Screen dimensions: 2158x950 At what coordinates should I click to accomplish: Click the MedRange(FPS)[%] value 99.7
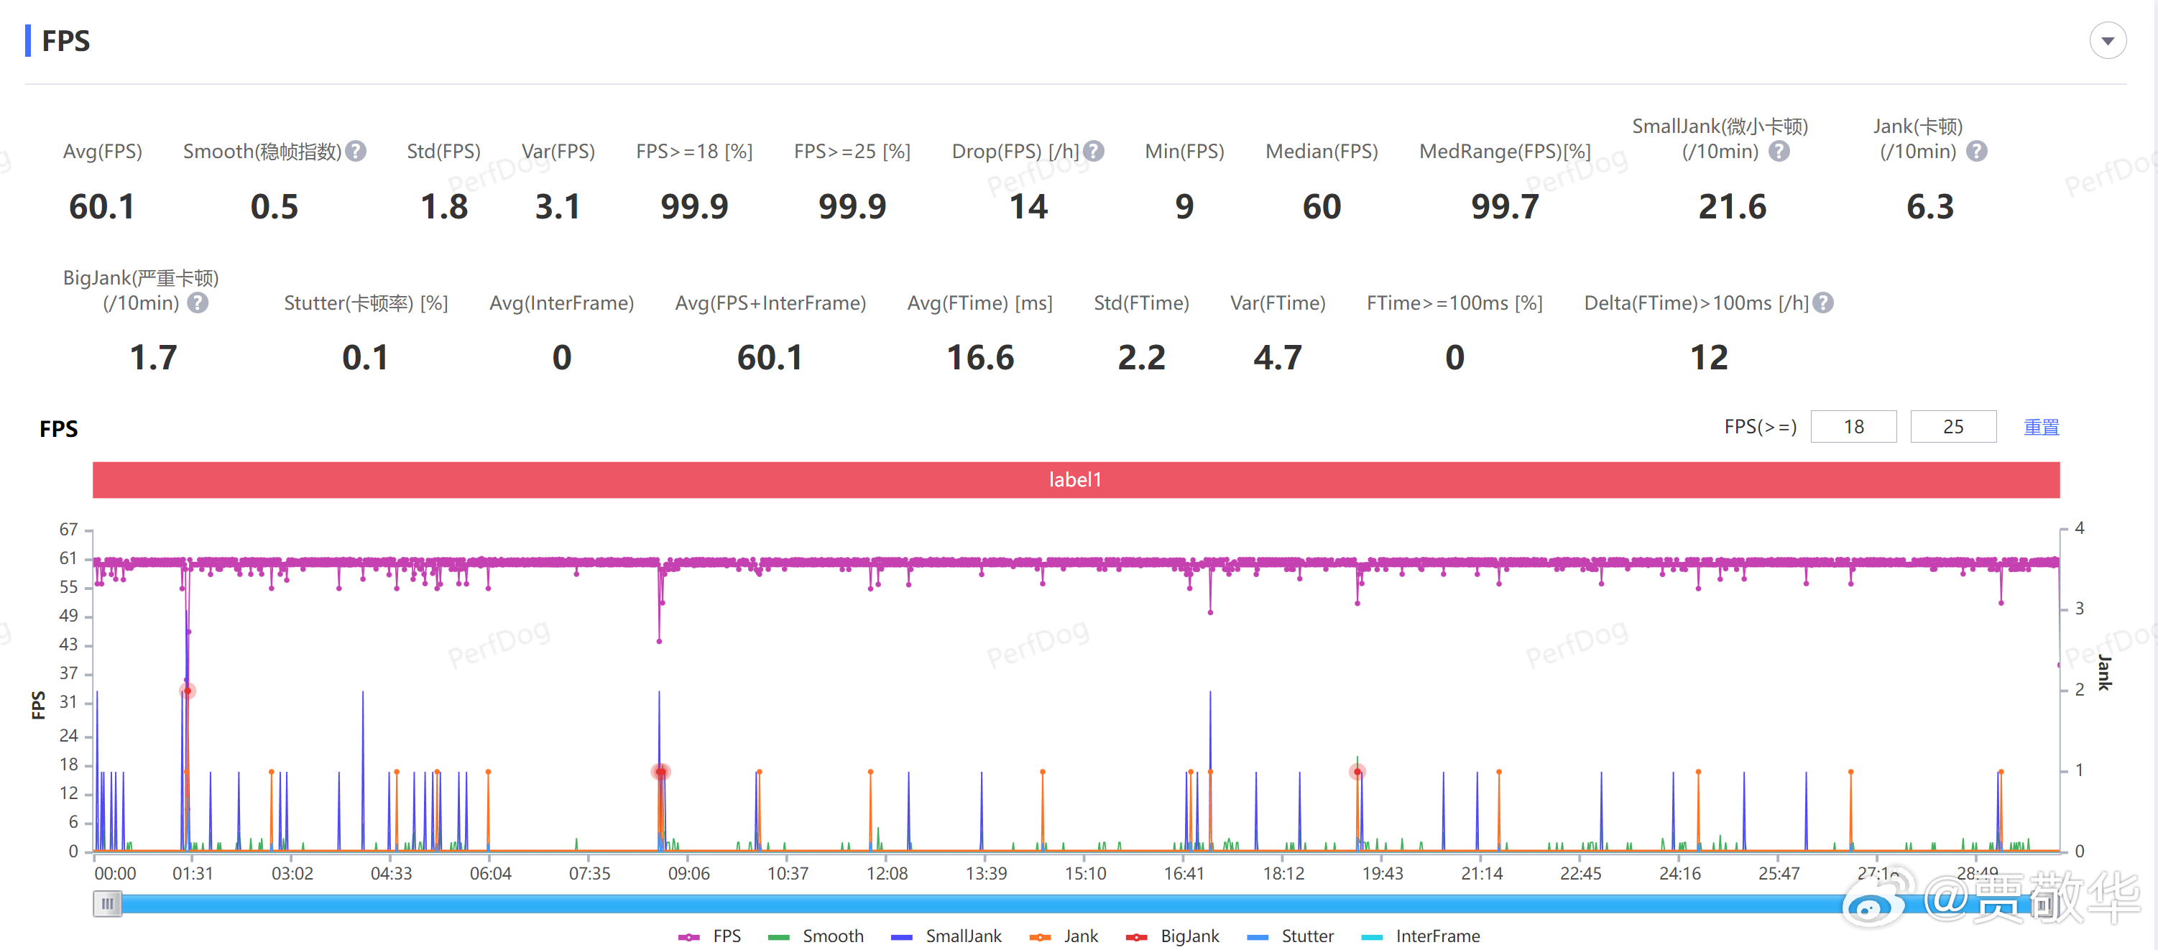tap(1505, 206)
